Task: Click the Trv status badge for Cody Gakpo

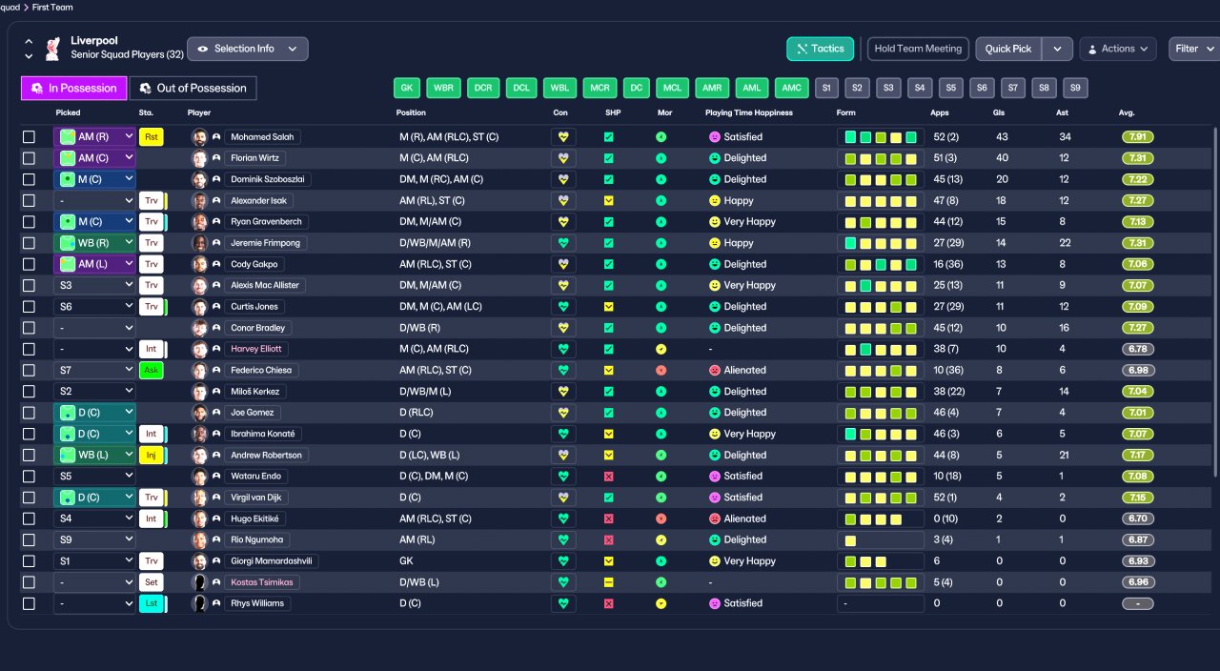Action: pos(152,264)
